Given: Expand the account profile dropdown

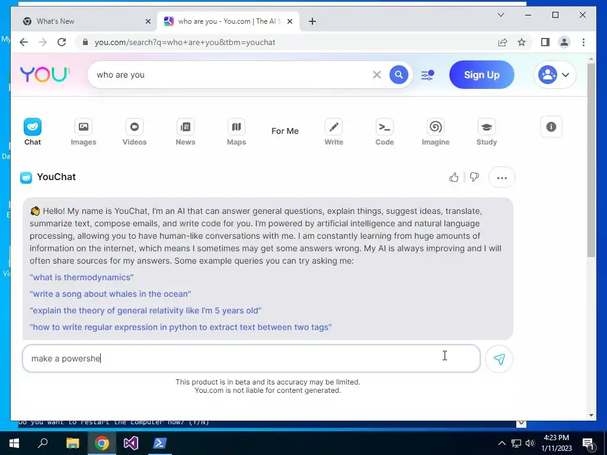Looking at the screenshot, I should pyautogui.click(x=554, y=75).
